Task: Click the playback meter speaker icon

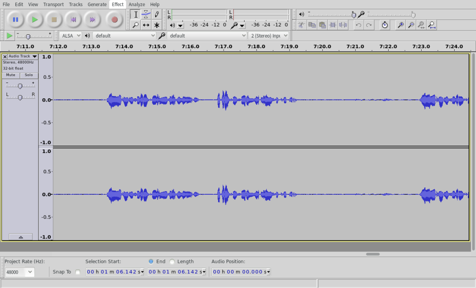Action: point(172,26)
